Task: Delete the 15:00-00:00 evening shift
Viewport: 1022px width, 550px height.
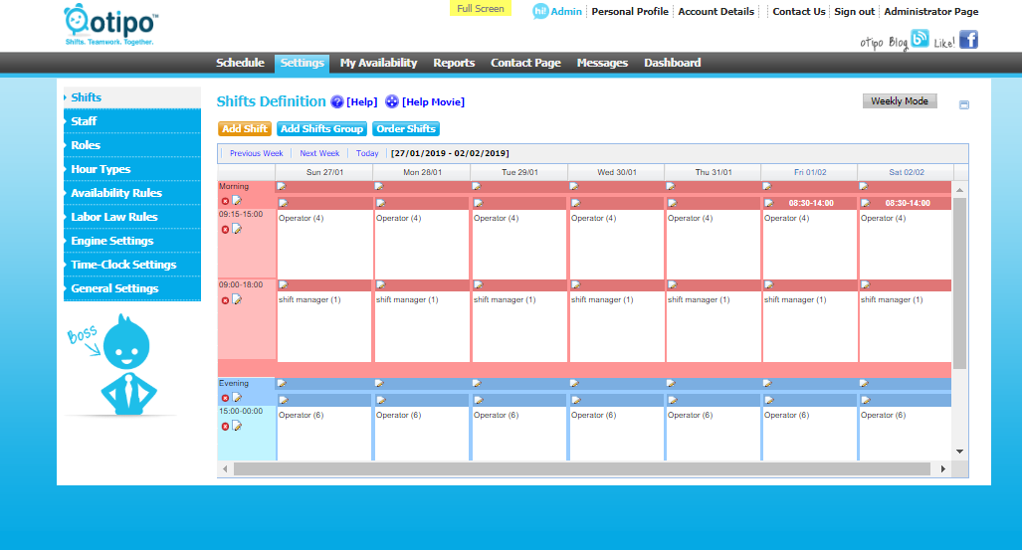Action: click(x=225, y=427)
